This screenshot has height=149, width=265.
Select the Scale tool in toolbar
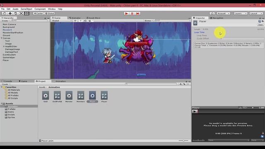21,13
